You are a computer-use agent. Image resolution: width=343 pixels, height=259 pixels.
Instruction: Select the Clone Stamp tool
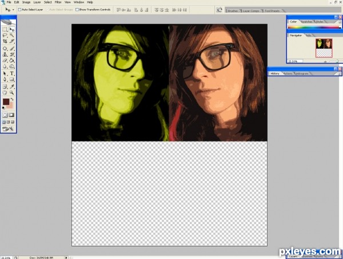pyautogui.click(x=5, y=54)
